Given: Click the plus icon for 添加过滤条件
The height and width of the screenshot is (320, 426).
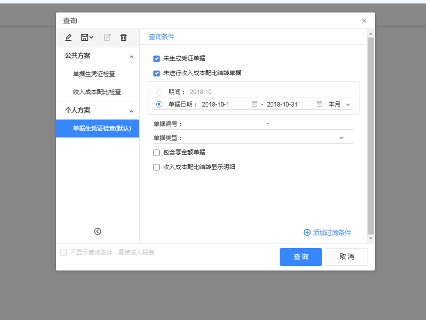Looking at the screenshot, I should pyautogui.click(x=307, y=232).
